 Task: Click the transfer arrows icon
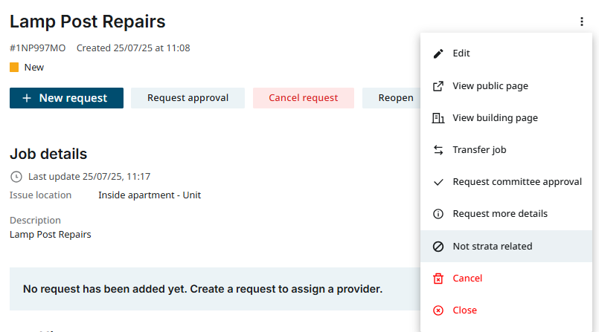(x=438, y=150)
